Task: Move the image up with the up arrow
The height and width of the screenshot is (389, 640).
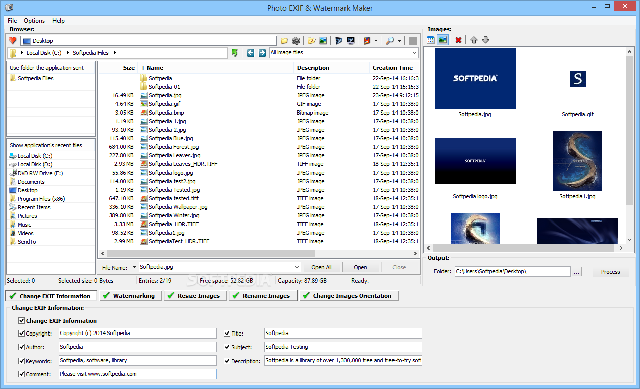Action: pos(474,40)
